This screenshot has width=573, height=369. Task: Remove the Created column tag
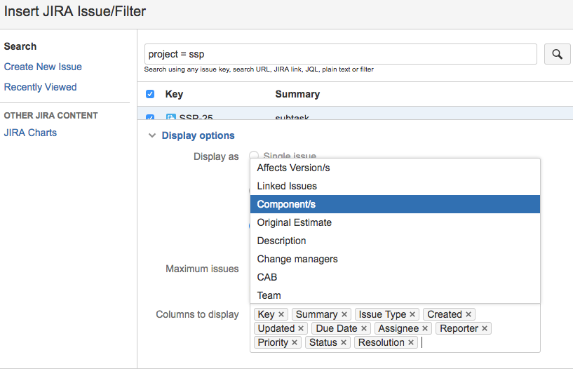point(468,315)
